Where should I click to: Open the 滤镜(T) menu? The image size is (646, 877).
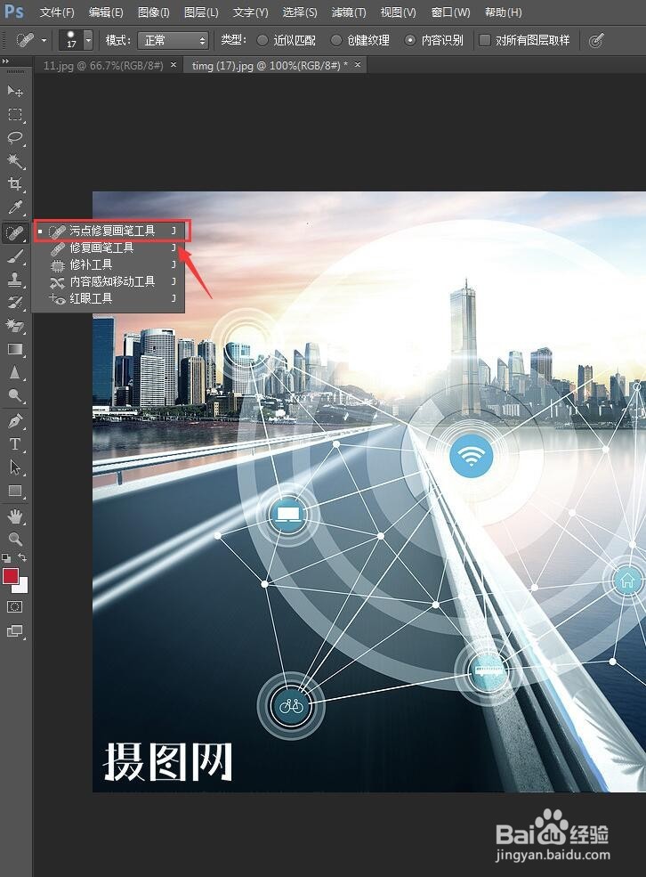click(x=349, y=12)
